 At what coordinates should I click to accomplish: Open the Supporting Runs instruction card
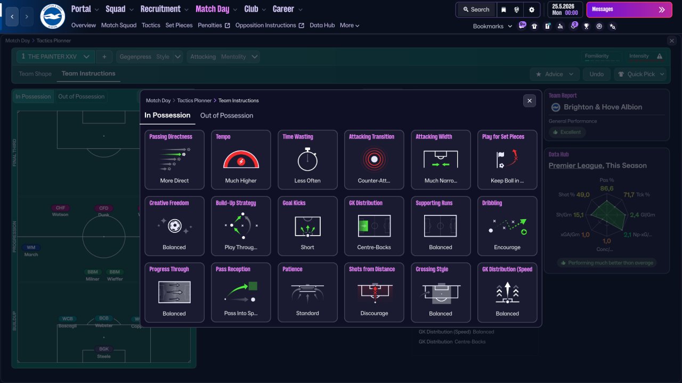point(441,226)
